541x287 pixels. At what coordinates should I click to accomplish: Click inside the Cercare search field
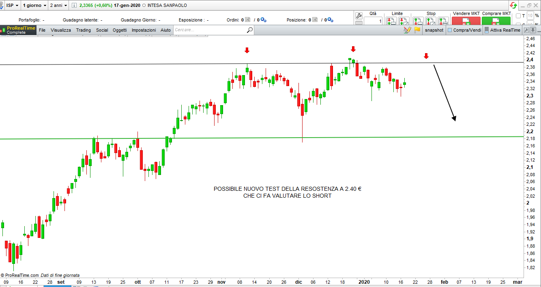(209, 30)
